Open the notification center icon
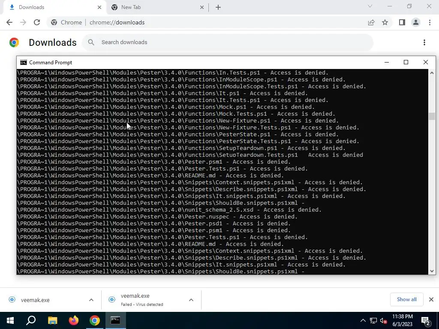 (426, 321)
